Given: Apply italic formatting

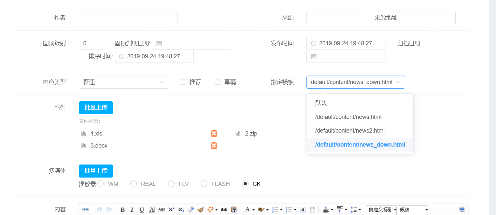Looking at the screenshot, I should [132, 209].
